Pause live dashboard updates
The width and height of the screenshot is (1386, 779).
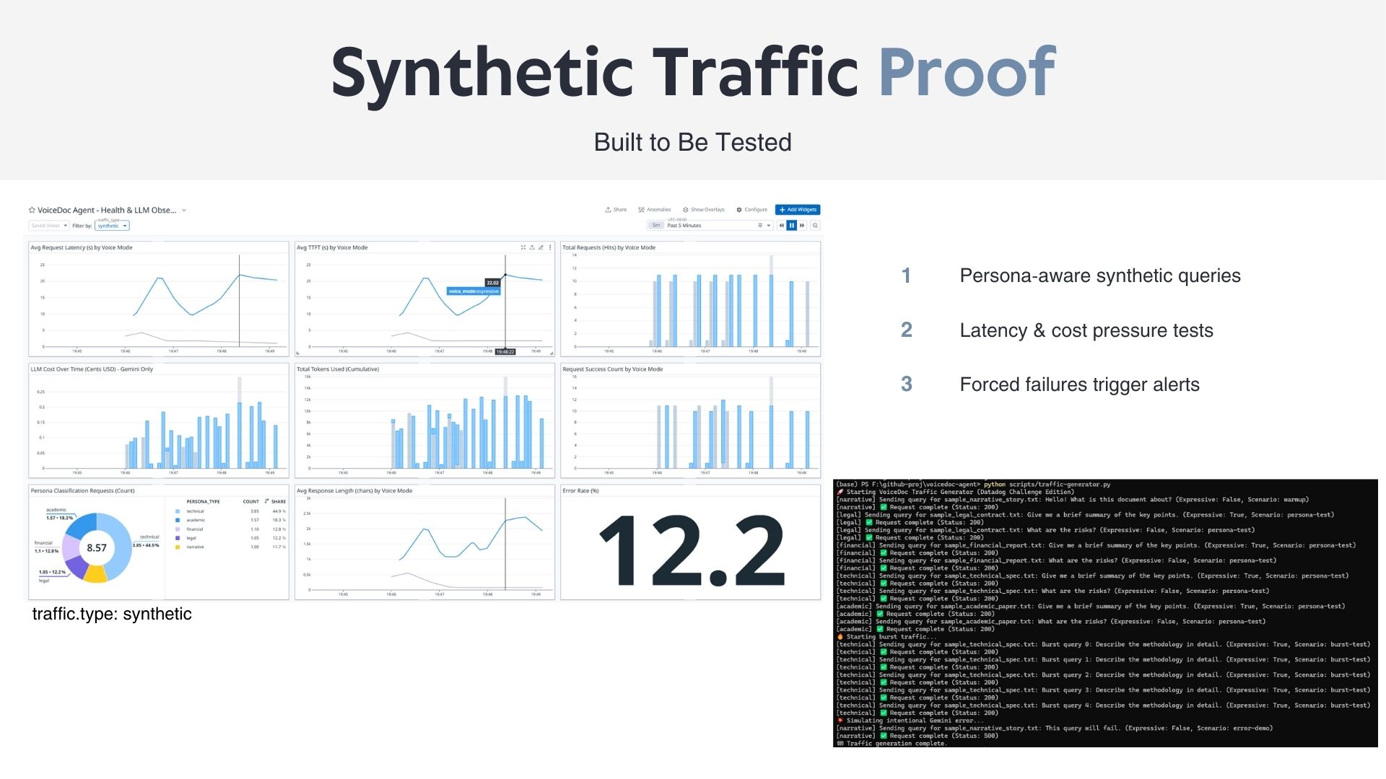click(792, 226)
